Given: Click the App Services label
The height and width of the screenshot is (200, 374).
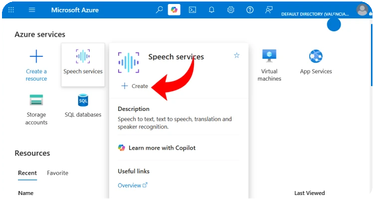Looking at the screenshot, I should click(x=316, y=72).
